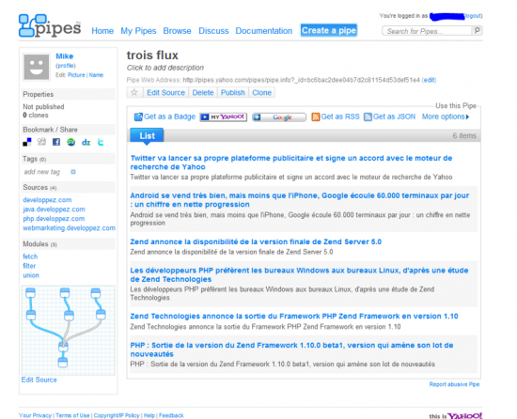517x419 pixels.
Task: Open java.developpez.com source link
Action: [55, 209]
